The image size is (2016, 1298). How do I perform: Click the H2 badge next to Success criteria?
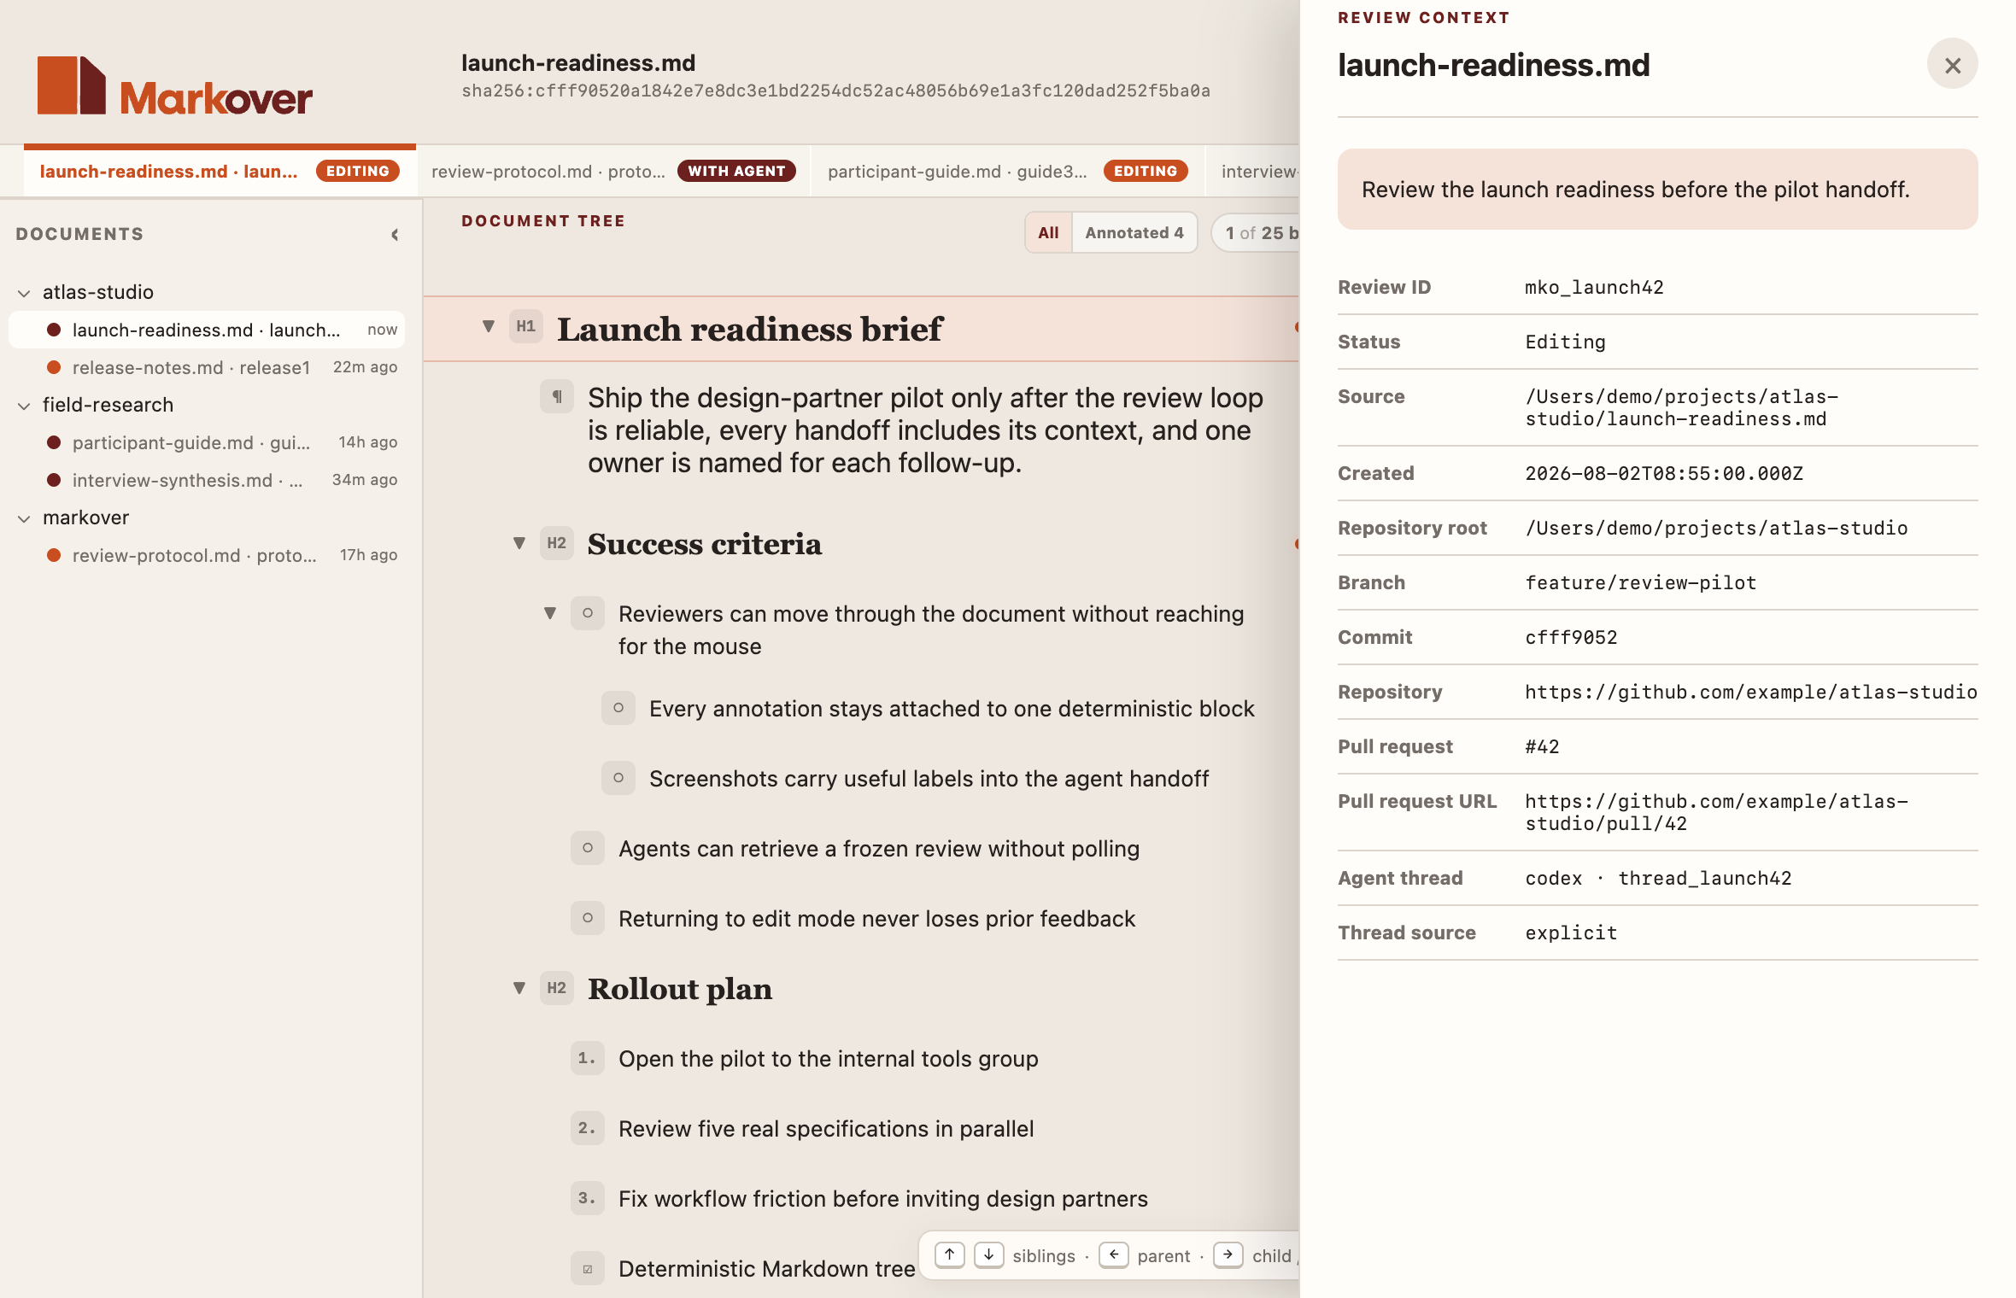pos(557,543)
